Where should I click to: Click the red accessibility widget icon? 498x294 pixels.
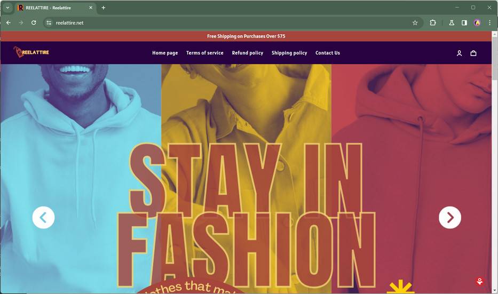(479, 281)
